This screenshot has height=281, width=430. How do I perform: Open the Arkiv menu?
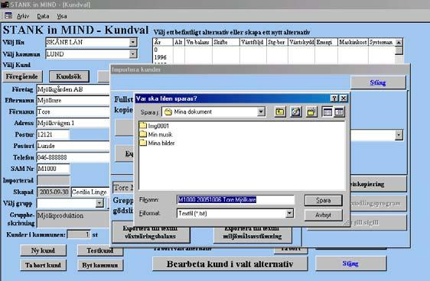[23, 16]
